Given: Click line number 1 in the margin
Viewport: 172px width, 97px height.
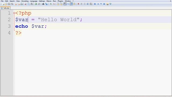Looking at the screenshot, I should (x=9, y=13).
